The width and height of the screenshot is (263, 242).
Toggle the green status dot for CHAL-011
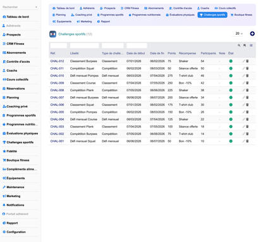point(231,68)
